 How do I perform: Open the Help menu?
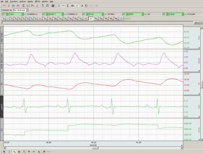click(x=51, y=2)
